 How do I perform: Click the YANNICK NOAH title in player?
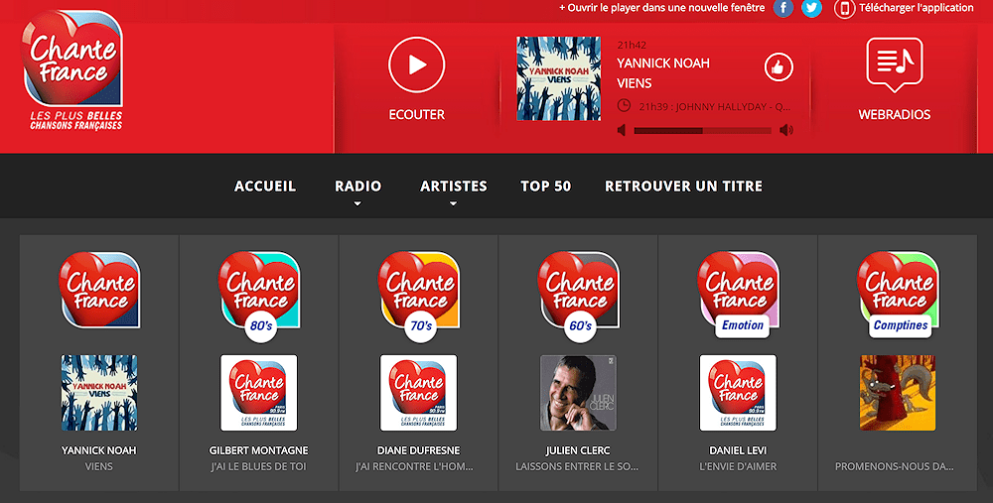(x=663, y=63)
